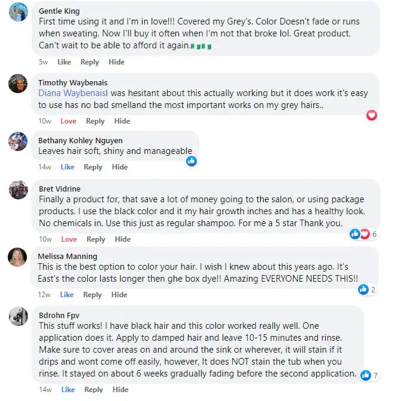
Task: Click the Gentle King name link
Action: [x=59, y=11]
